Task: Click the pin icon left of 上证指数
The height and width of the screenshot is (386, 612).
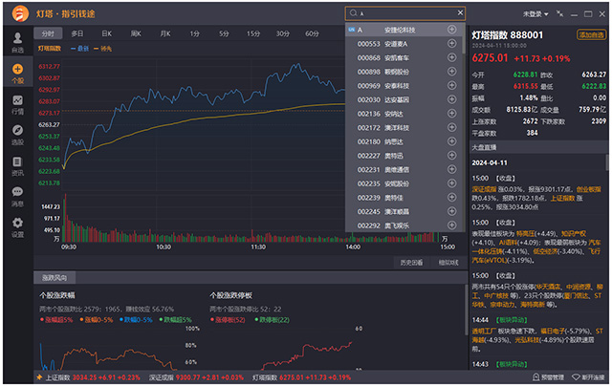Action: [39, 377]
